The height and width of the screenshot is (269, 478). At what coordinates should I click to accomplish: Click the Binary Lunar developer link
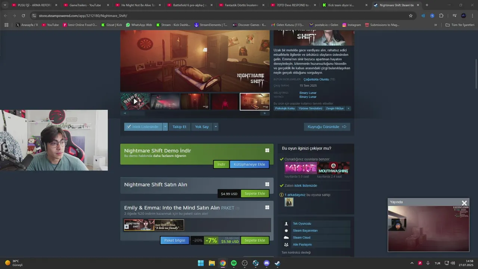click(x=308, y=93)
